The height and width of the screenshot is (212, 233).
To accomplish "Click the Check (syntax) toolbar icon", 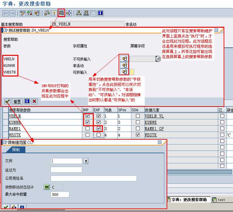I will tap(30, 13).
